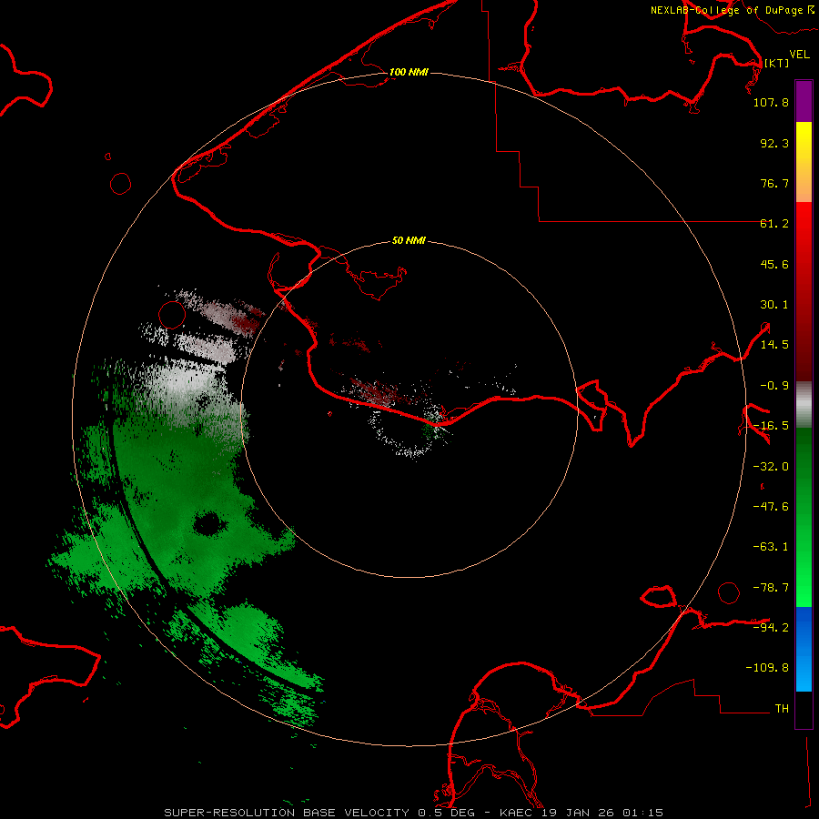Click the -63.1 scale value
This screenshot has width=819, height=819.
(x=771, y=547)
